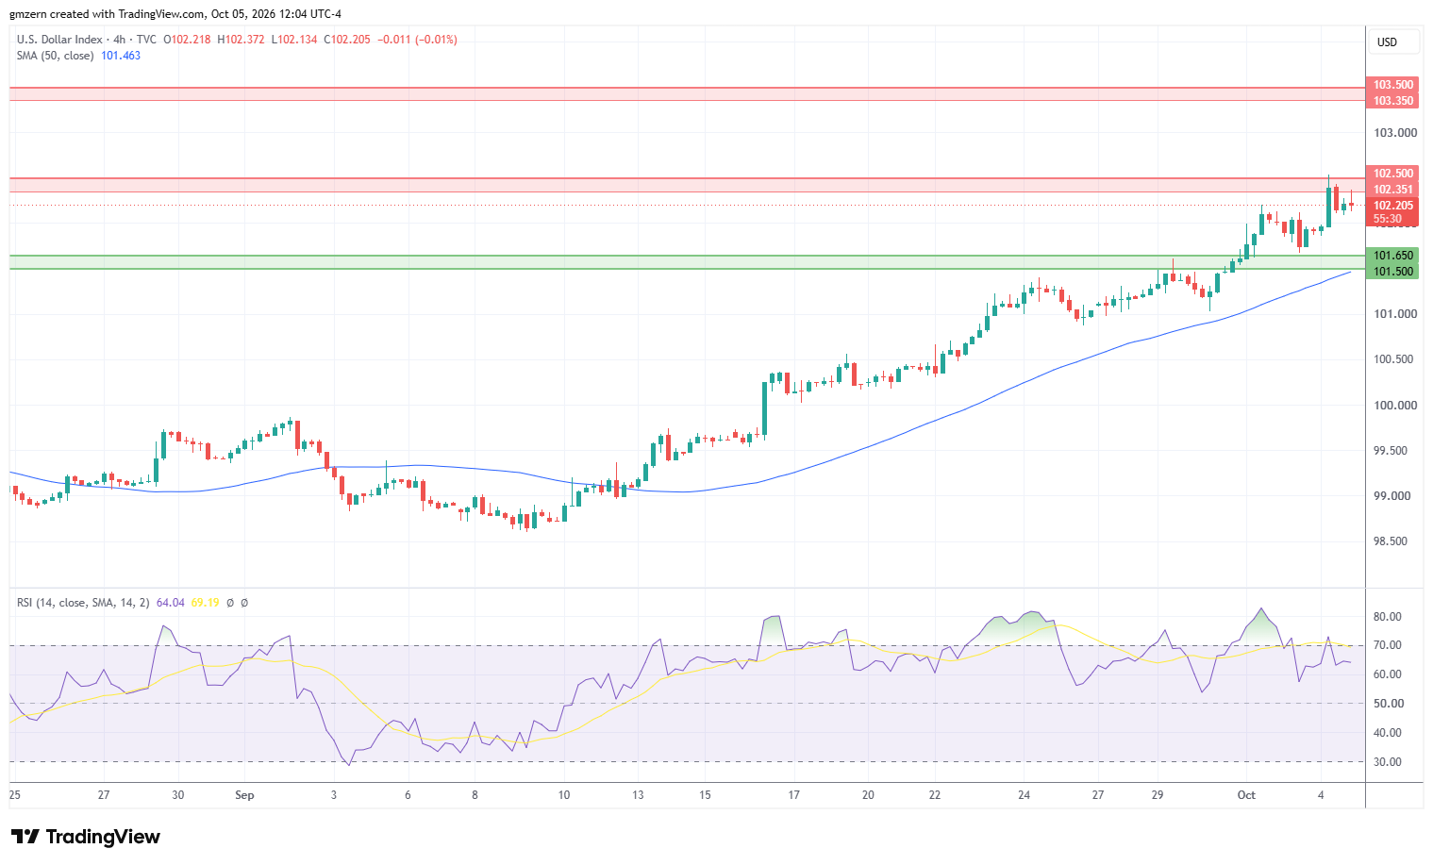Click 101.000 on the price axis

[x=1395, y=314]
